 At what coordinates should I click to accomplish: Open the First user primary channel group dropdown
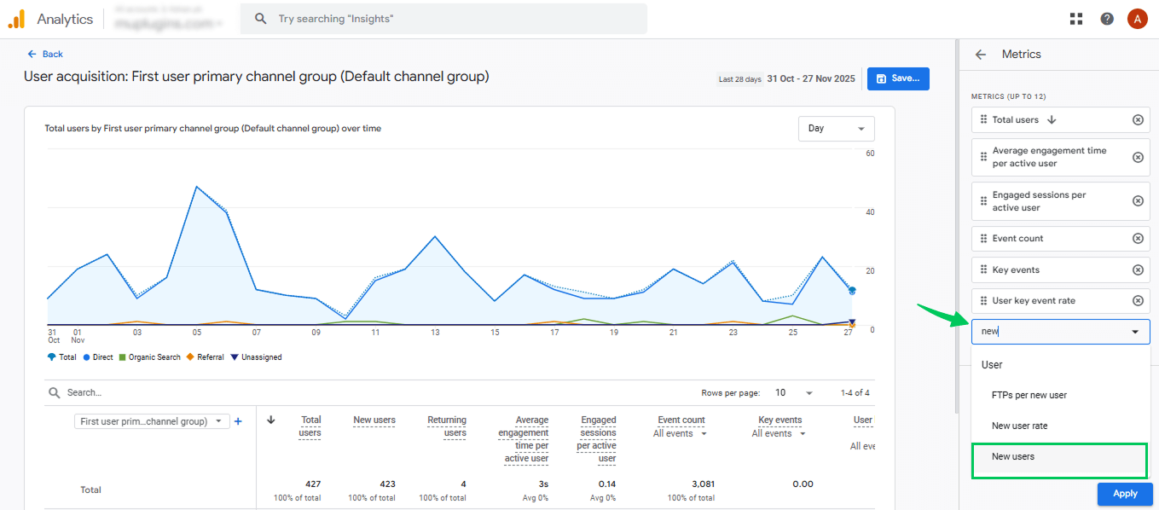click(x=151, y=421)
